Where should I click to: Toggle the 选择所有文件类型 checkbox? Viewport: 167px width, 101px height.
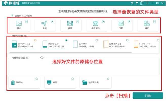pyautogui.click(x=12, y=16)
